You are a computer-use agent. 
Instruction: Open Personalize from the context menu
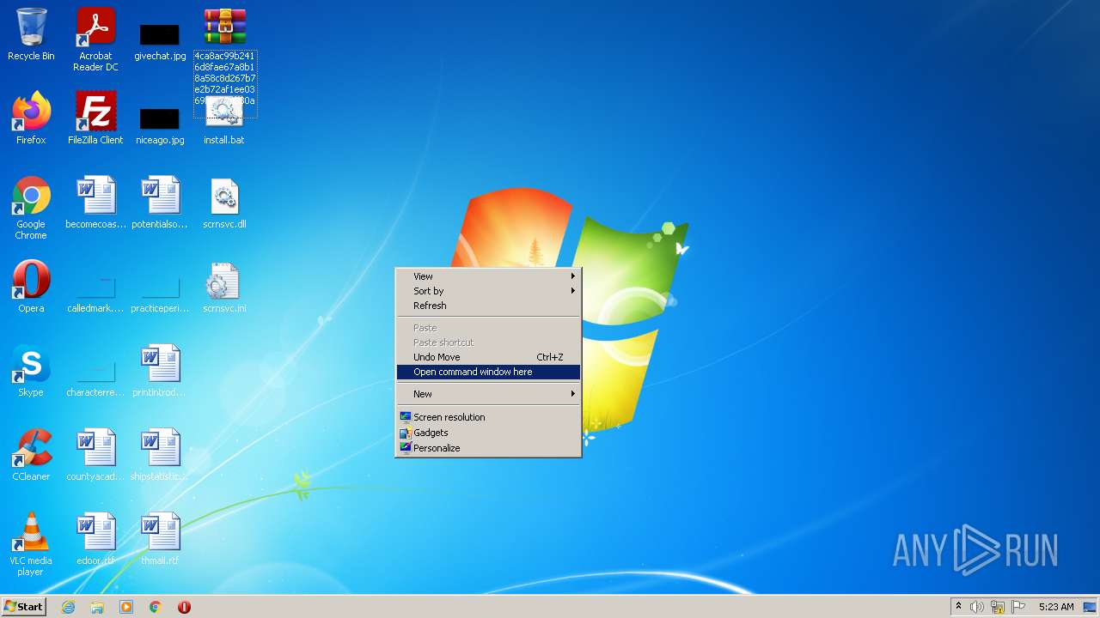(488, 448)
